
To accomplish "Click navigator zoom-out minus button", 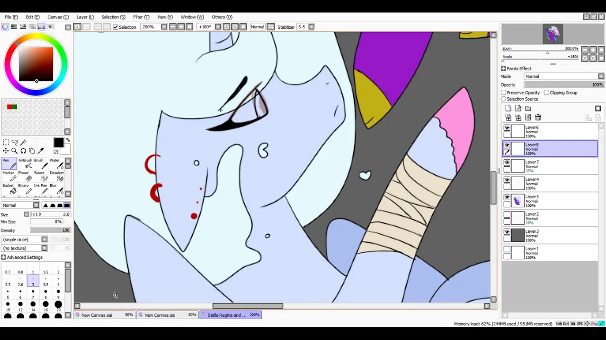I will [x=585, y=50].
